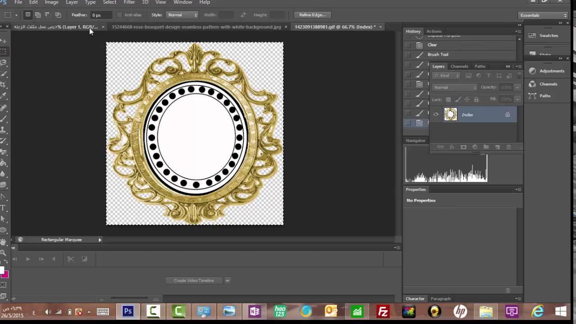Create a new group folder icon

(x=486, y=147)
